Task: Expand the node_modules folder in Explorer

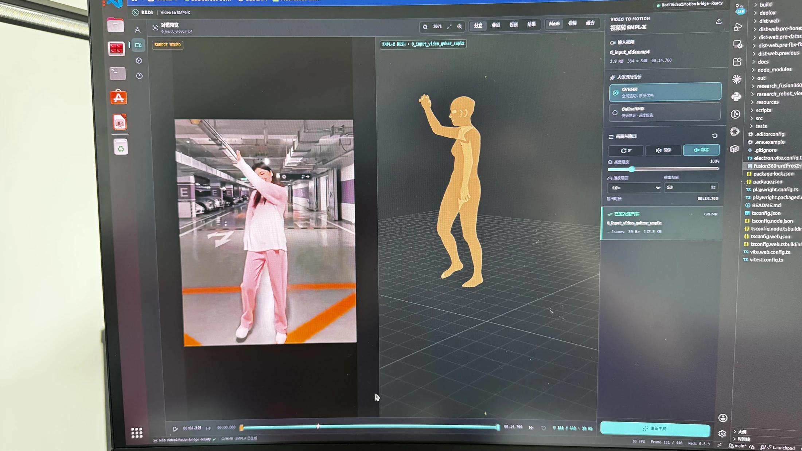Action: [774, 70]
